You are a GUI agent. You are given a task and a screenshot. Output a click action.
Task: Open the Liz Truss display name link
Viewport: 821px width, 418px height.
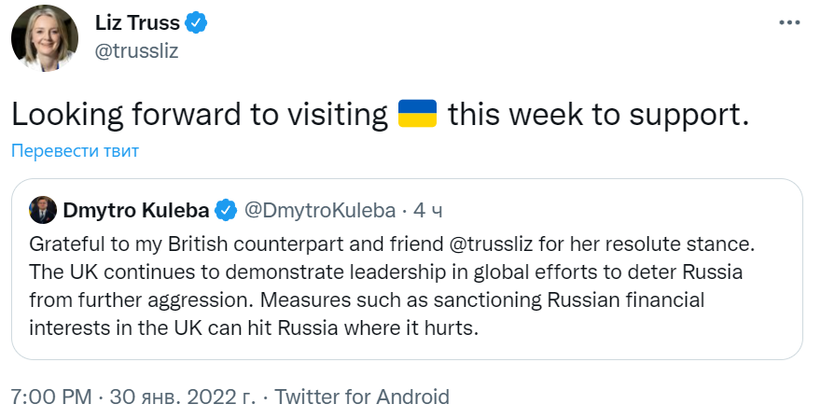click(x=137, y=23)
